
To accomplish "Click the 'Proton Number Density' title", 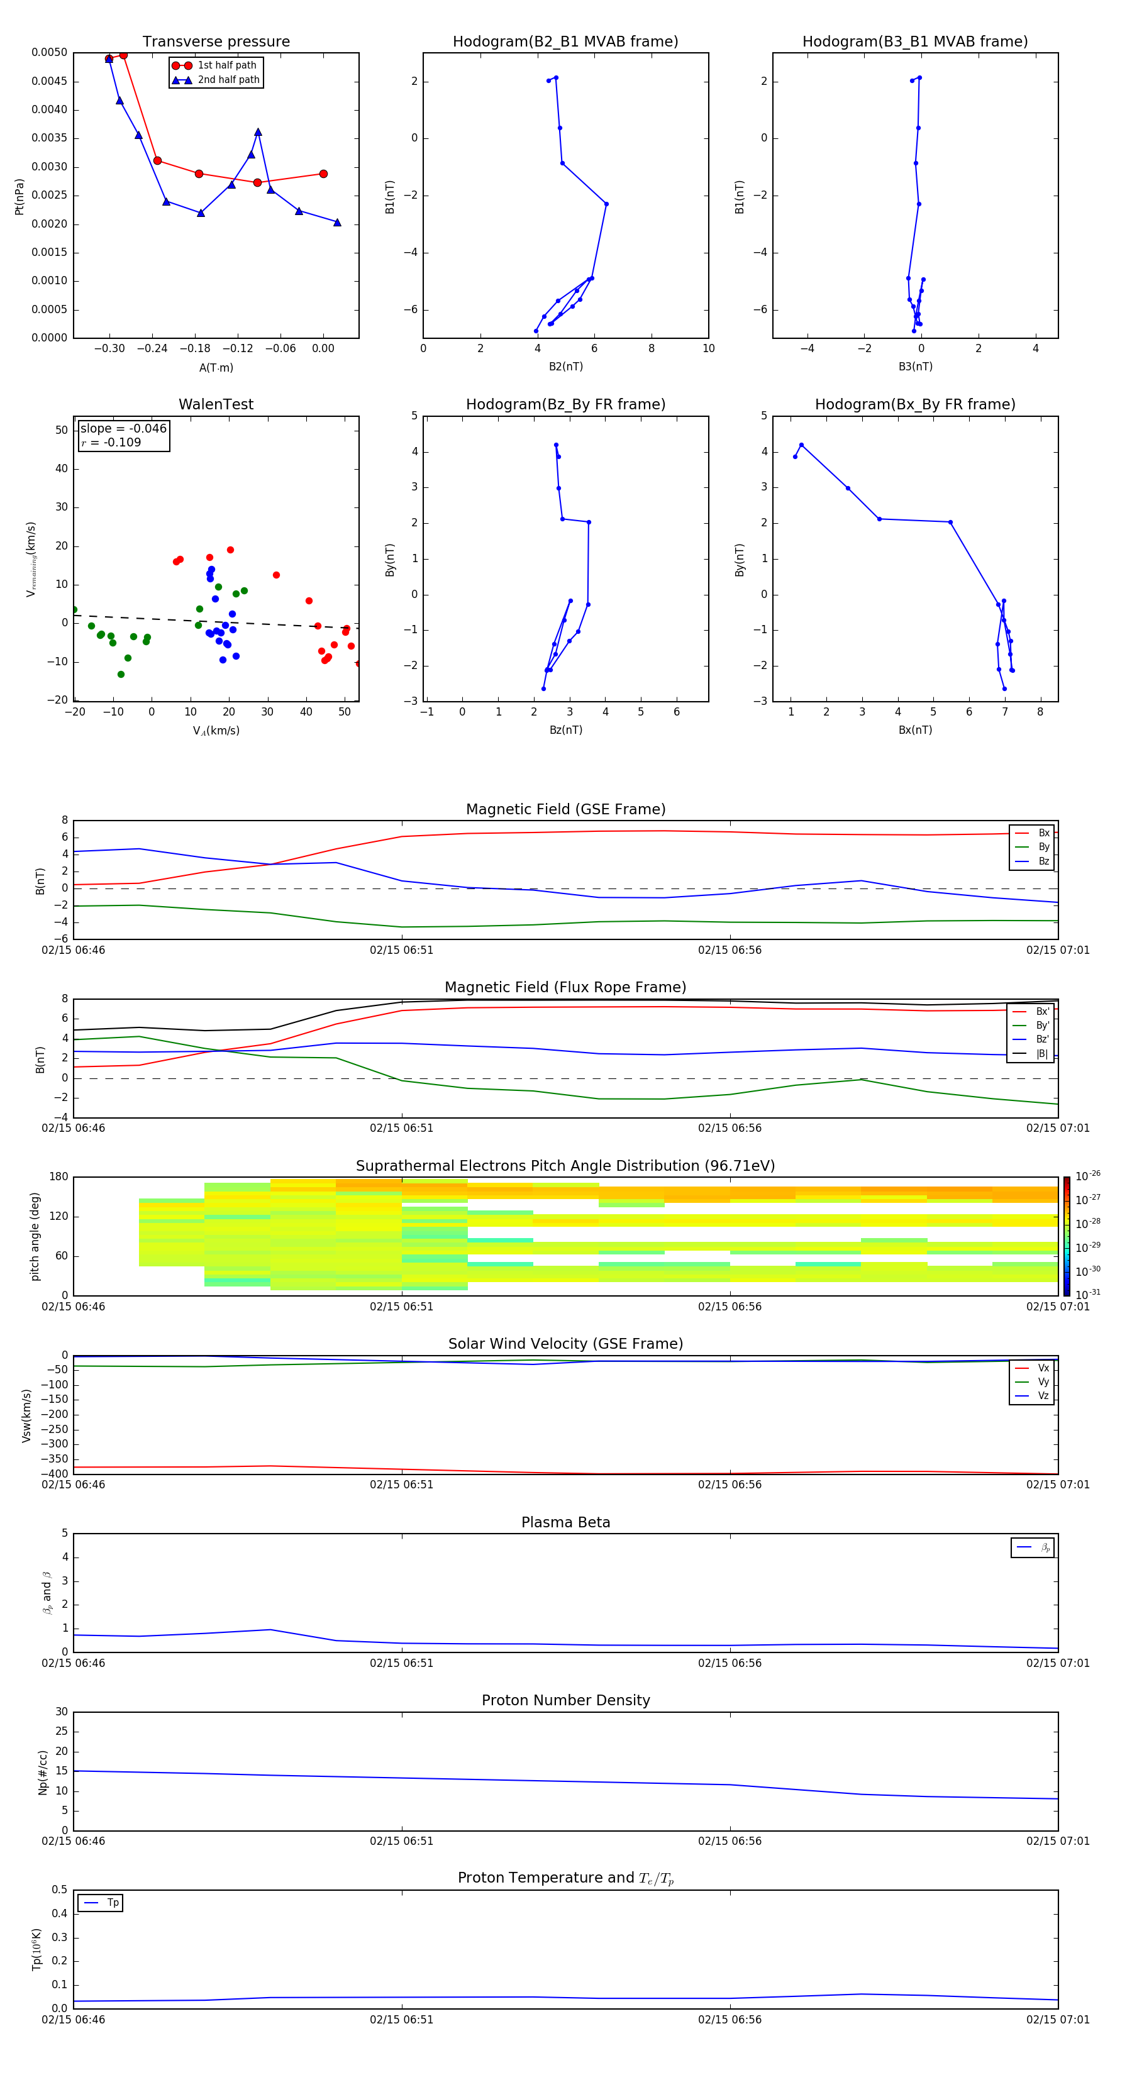I will [x=565, y=1700].
